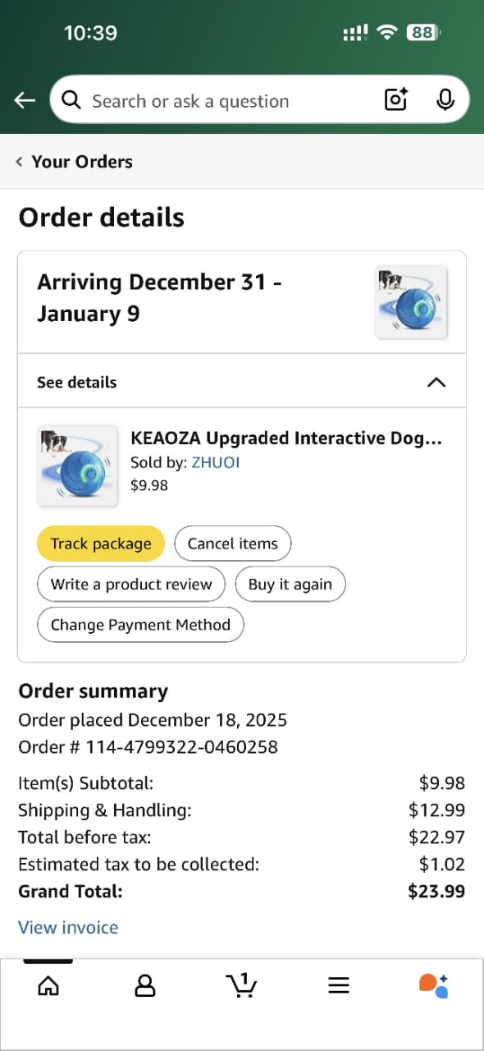Open Change Payment Method

pyautogui.click(x=140, y=625)
